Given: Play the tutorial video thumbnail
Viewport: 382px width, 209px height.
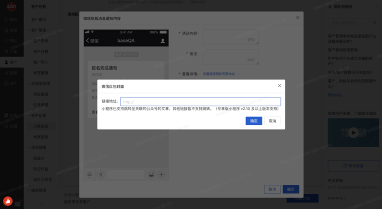Looking at the screenshot, I should pyautogui.click(x=353, y=133).
